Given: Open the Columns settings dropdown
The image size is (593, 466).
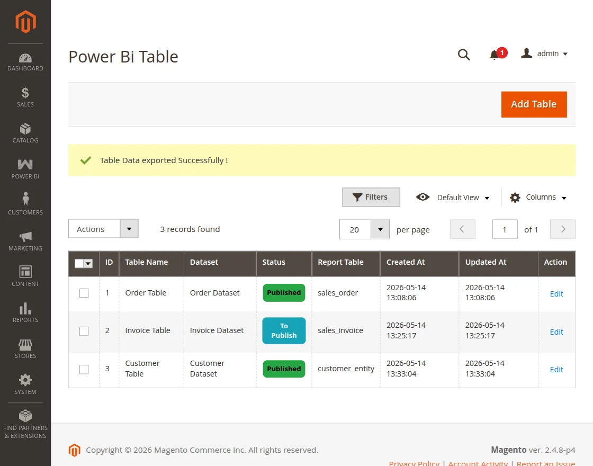Looking at the screenshot, I should pyautogui.click(x=538, y=198).
